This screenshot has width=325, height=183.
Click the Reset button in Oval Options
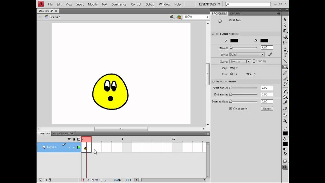[267, 109]
